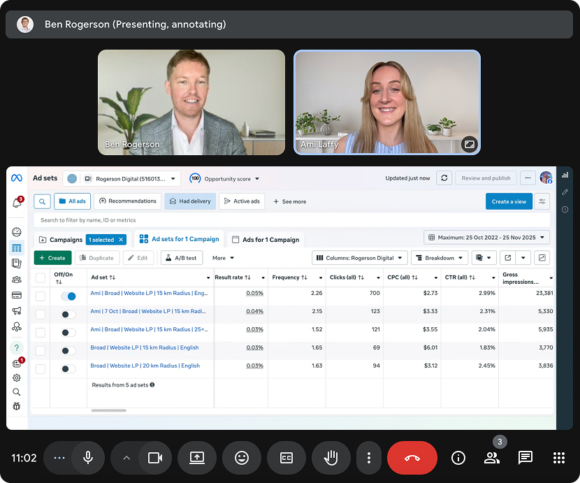Open the megaphone Advertising settings icon
Image resolution: width=580 pixels, height=483 pixels.
pos(17,311)
